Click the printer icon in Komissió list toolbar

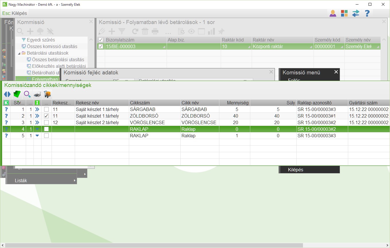(155, 31)
